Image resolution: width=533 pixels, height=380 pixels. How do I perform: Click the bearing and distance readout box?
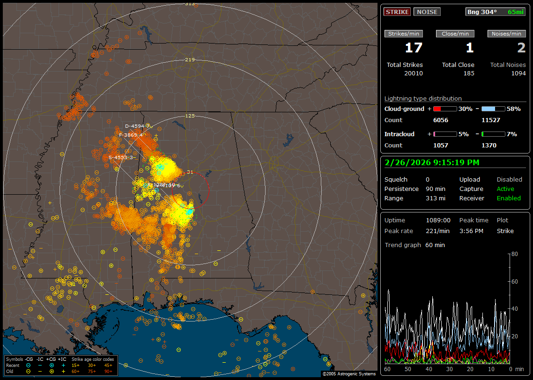(x=496, y=12)
